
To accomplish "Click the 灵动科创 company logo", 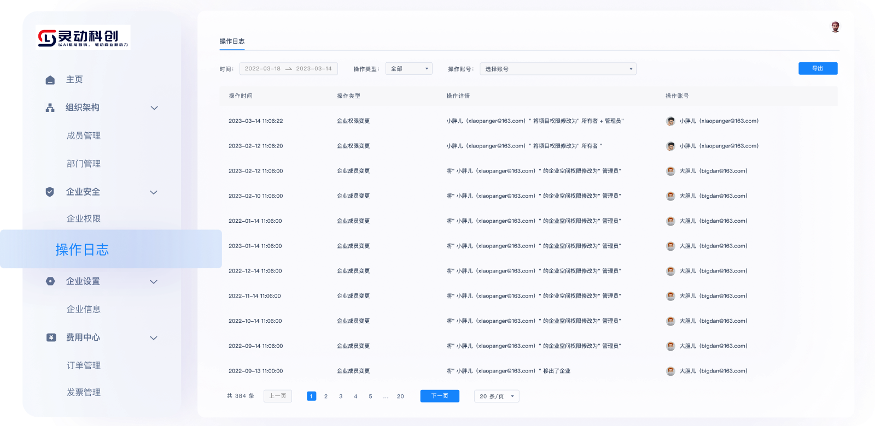I will (83, 37).
